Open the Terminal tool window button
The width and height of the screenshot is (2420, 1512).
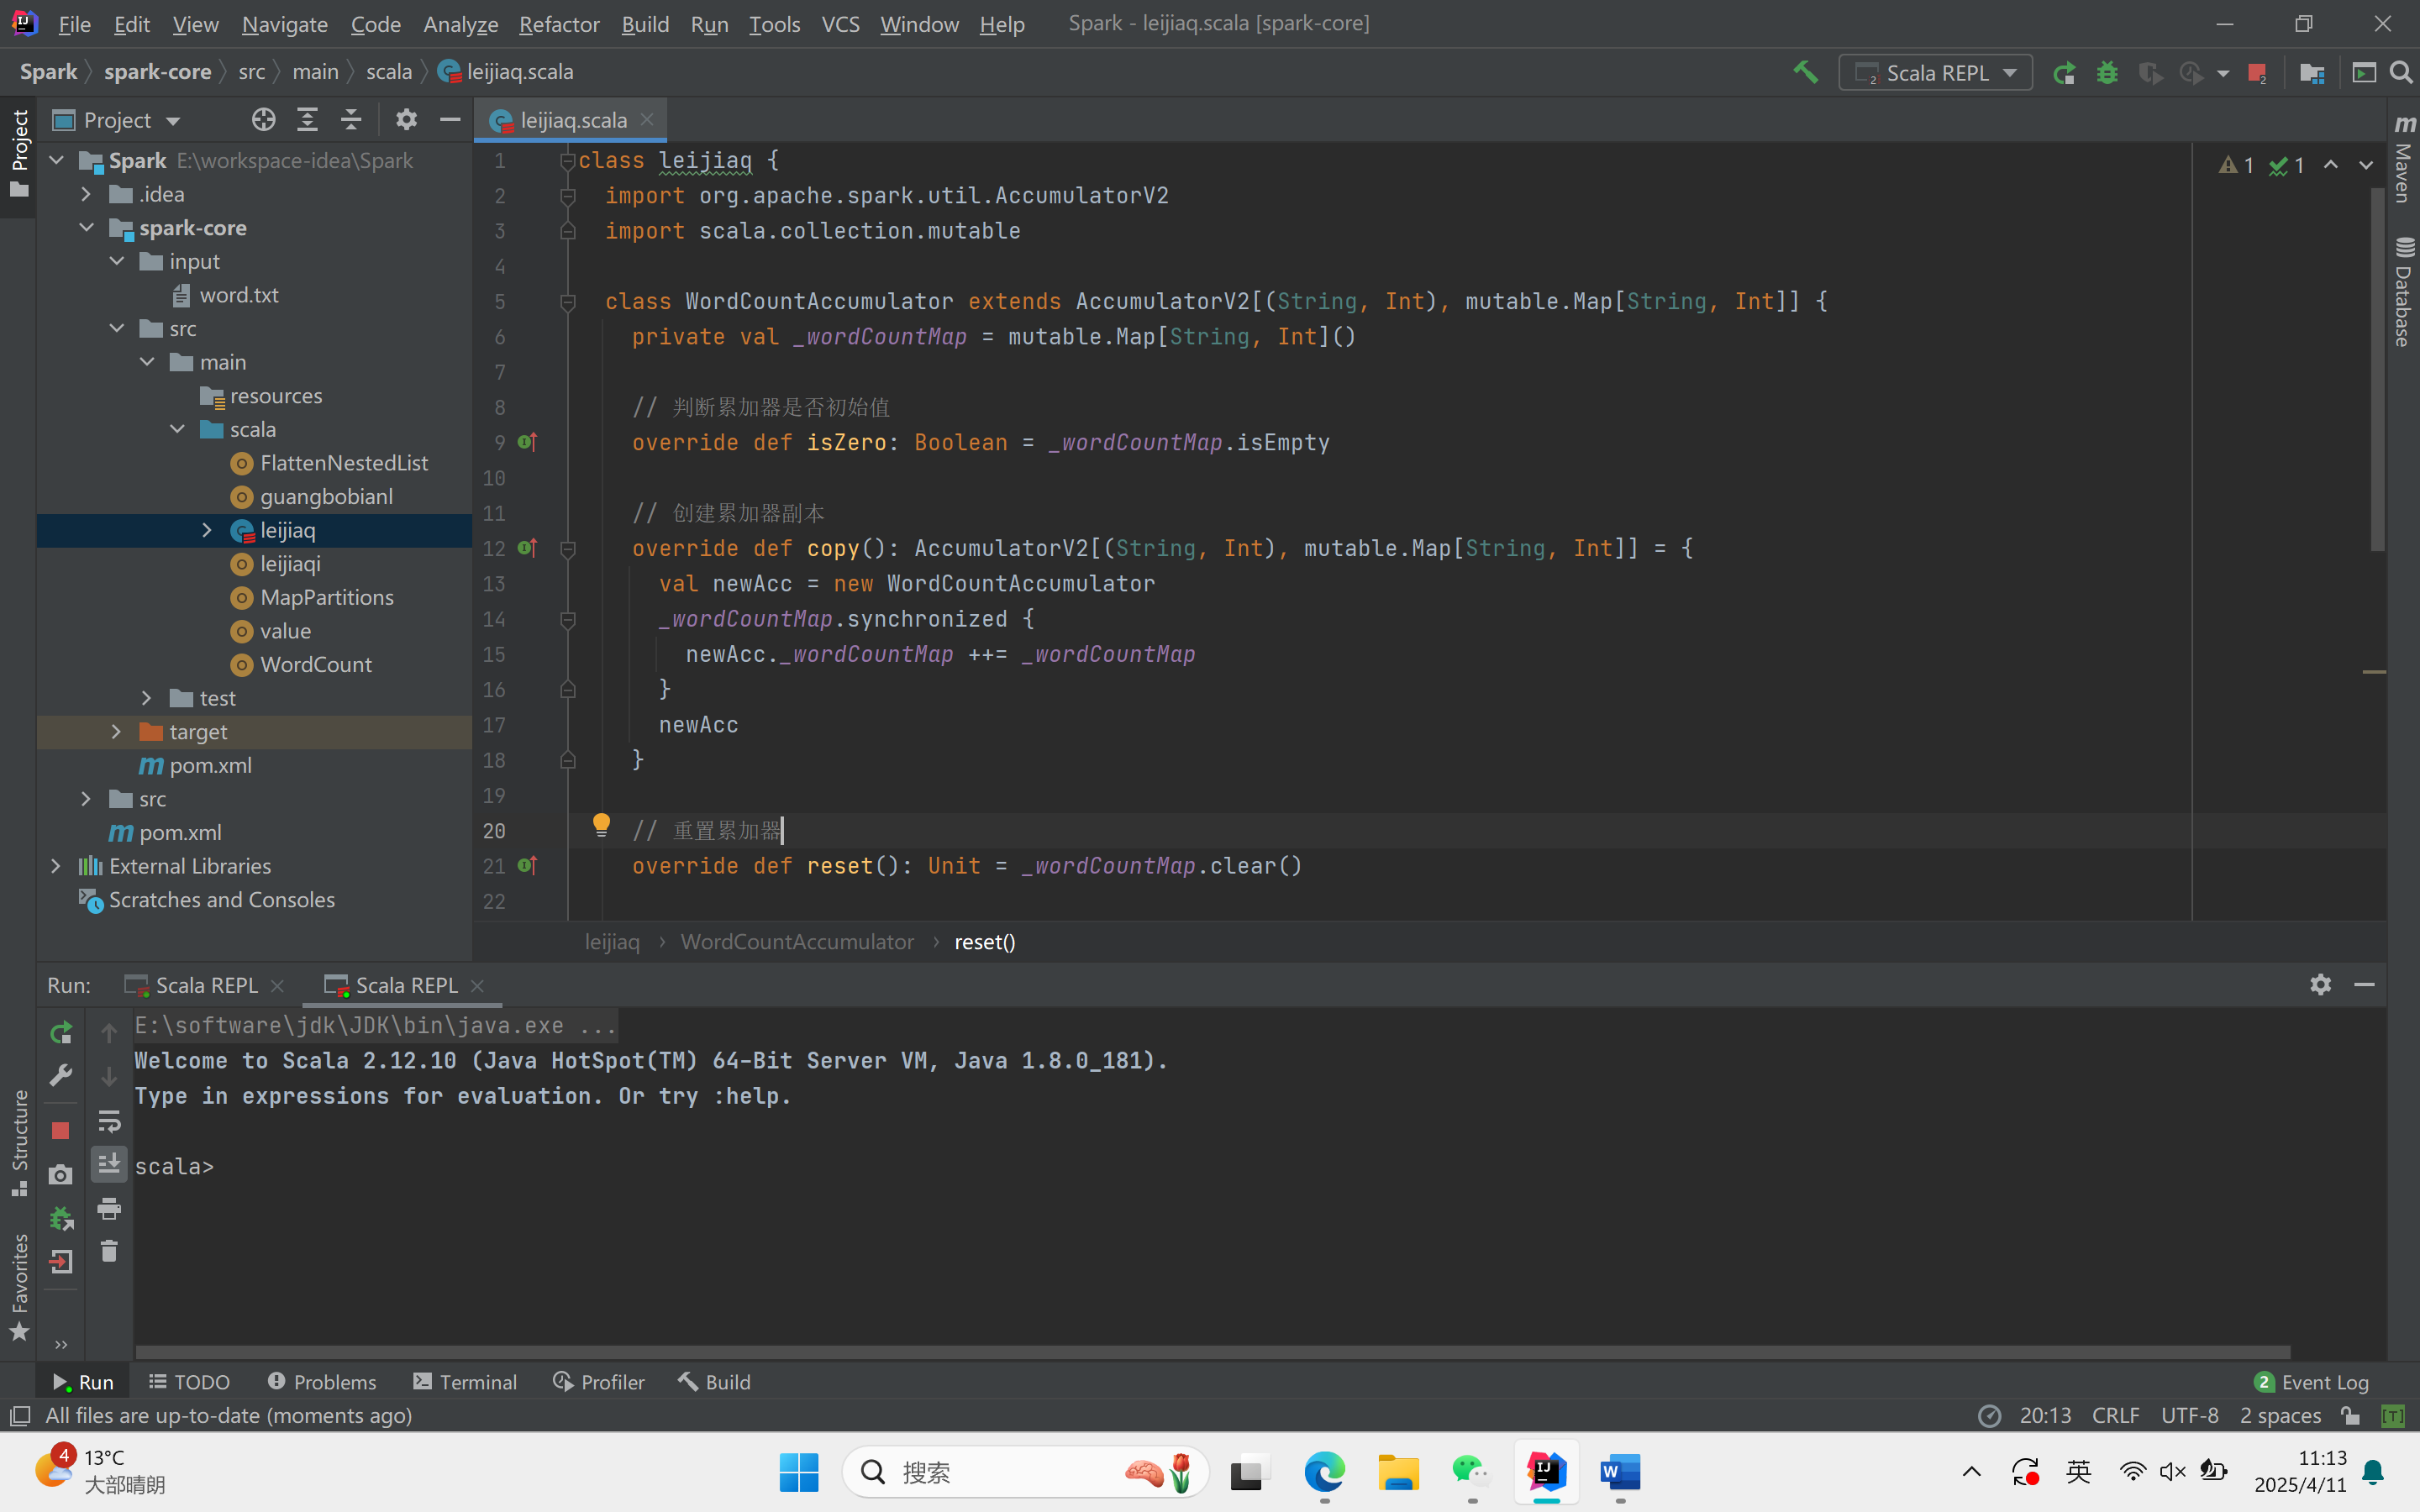465,1381
